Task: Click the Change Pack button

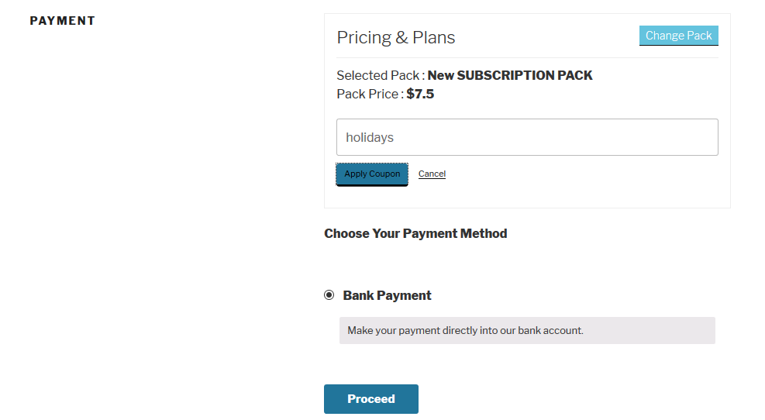Action: coord(678,36)
